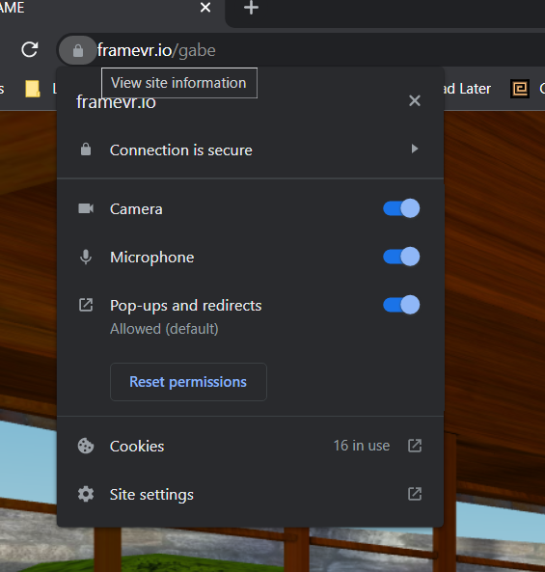Toggle Microphone permission off
The image size is (545, 572).
[x=401, y=257]
